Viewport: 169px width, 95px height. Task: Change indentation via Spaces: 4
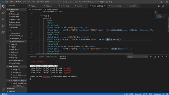pos(138,94)
